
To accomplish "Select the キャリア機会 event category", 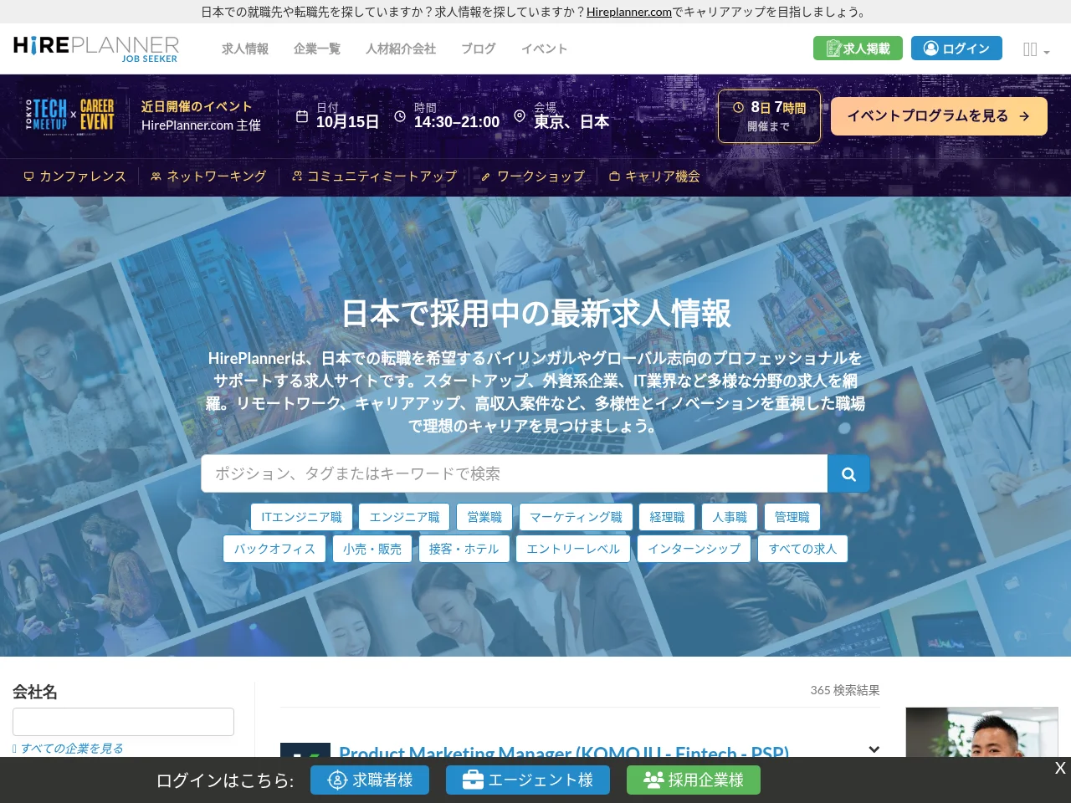I will [x=654, y=176].
